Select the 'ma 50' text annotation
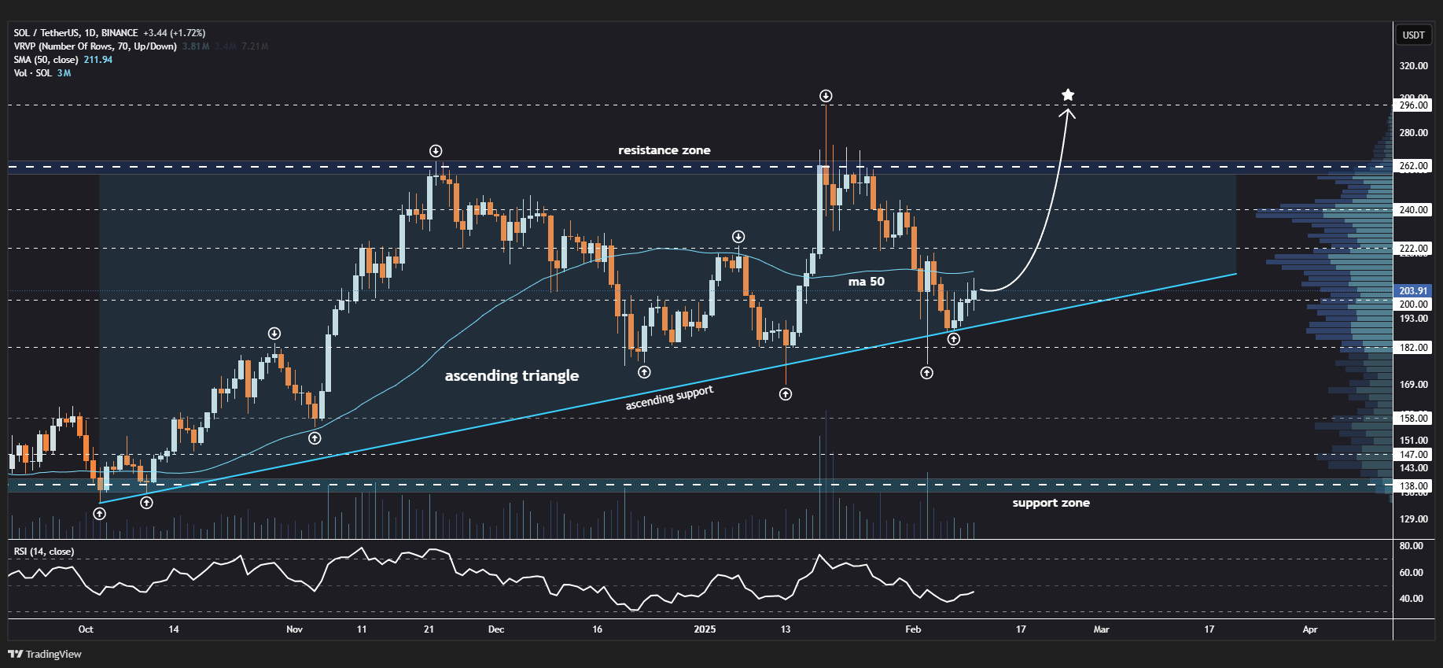Image resolution: width=1443 pixels, height=668 pixels. click(866, 281)
